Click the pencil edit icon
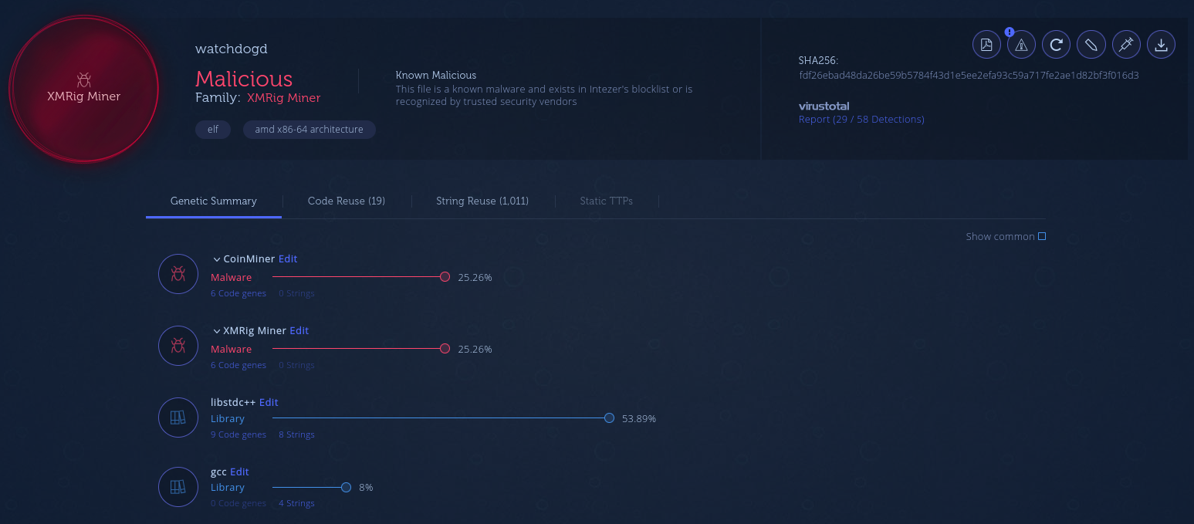The width and height of the screenshot is (1194, 524). (1091, 45)
